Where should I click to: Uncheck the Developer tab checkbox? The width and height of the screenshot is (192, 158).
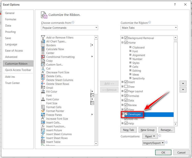pyautogui.click(x=126, y=114)
